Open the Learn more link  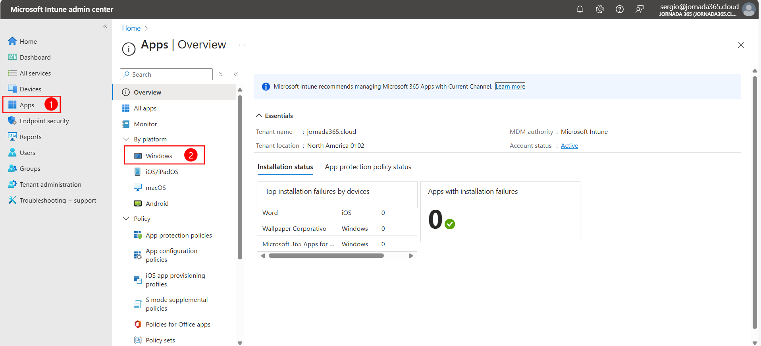pos(510,86)
